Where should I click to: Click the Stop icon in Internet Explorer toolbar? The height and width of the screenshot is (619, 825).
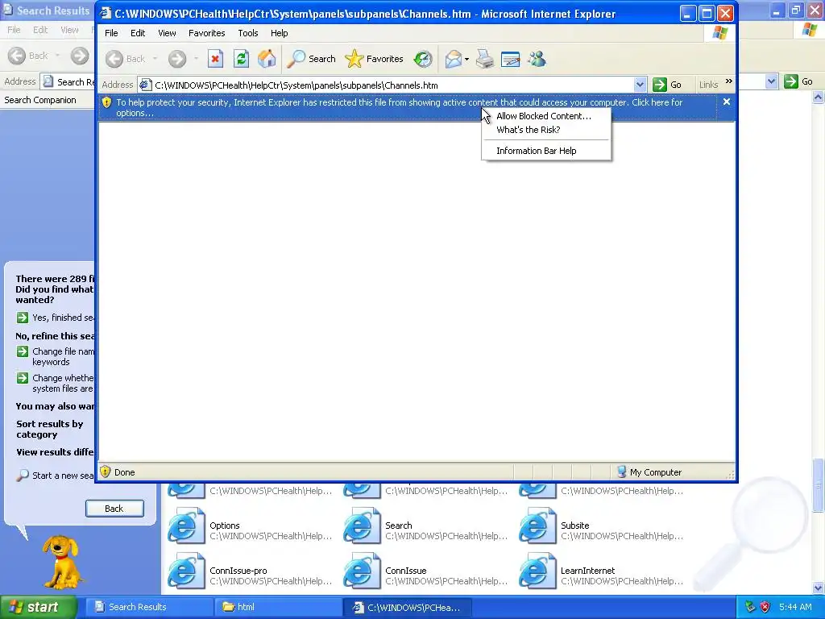pyautogui.click(x=215, y=59)
